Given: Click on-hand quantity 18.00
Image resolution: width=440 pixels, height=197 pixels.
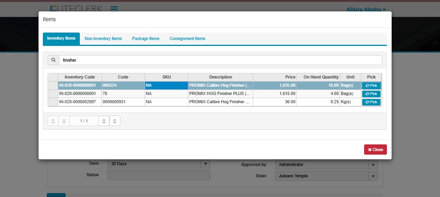Looking at the screenshot, I should click(318, 86).
